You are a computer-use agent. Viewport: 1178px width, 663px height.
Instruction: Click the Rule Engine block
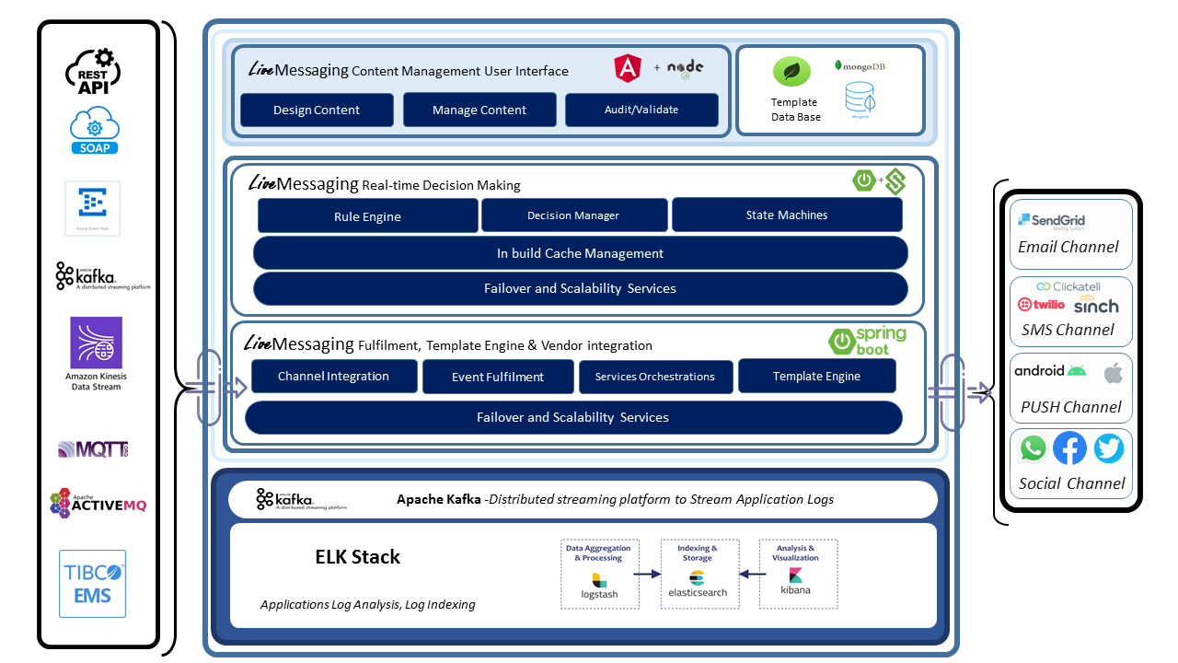367,216
